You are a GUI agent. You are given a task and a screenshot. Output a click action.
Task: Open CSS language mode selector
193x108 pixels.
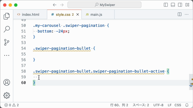coord(178,105)
